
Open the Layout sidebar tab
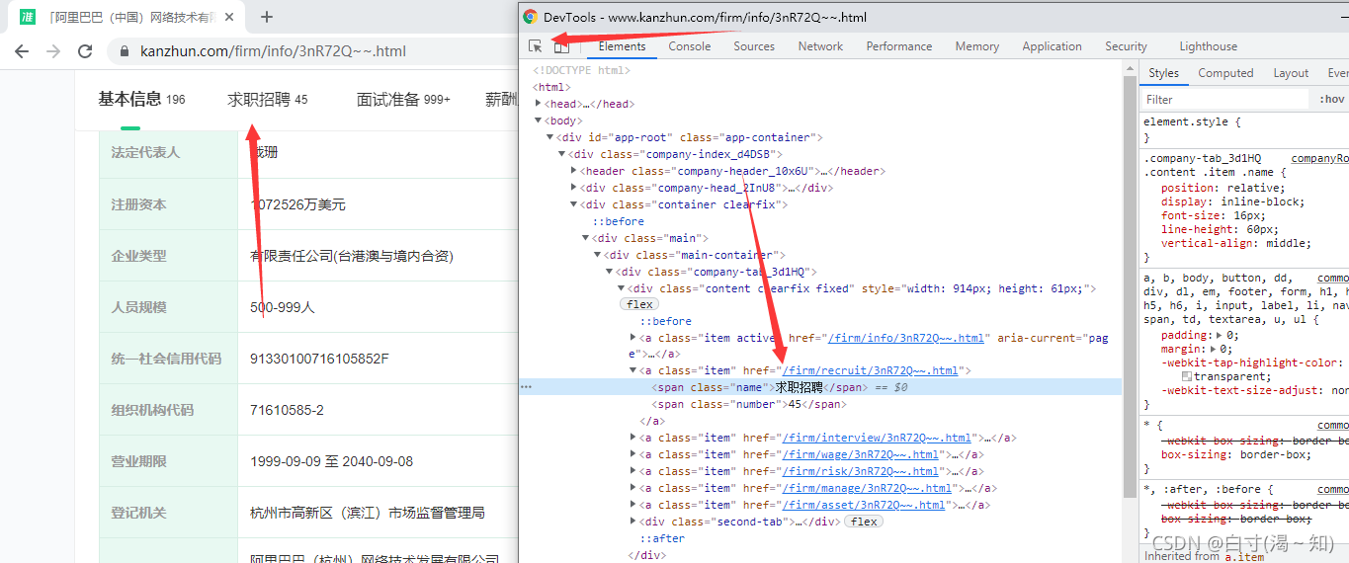click(x=1291, y=73)
